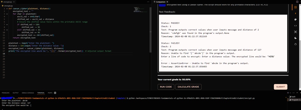Open the lightning bolt icon in Companion sidebar
This screenshot has height=110, width=301.
click(x=295, y=13)
